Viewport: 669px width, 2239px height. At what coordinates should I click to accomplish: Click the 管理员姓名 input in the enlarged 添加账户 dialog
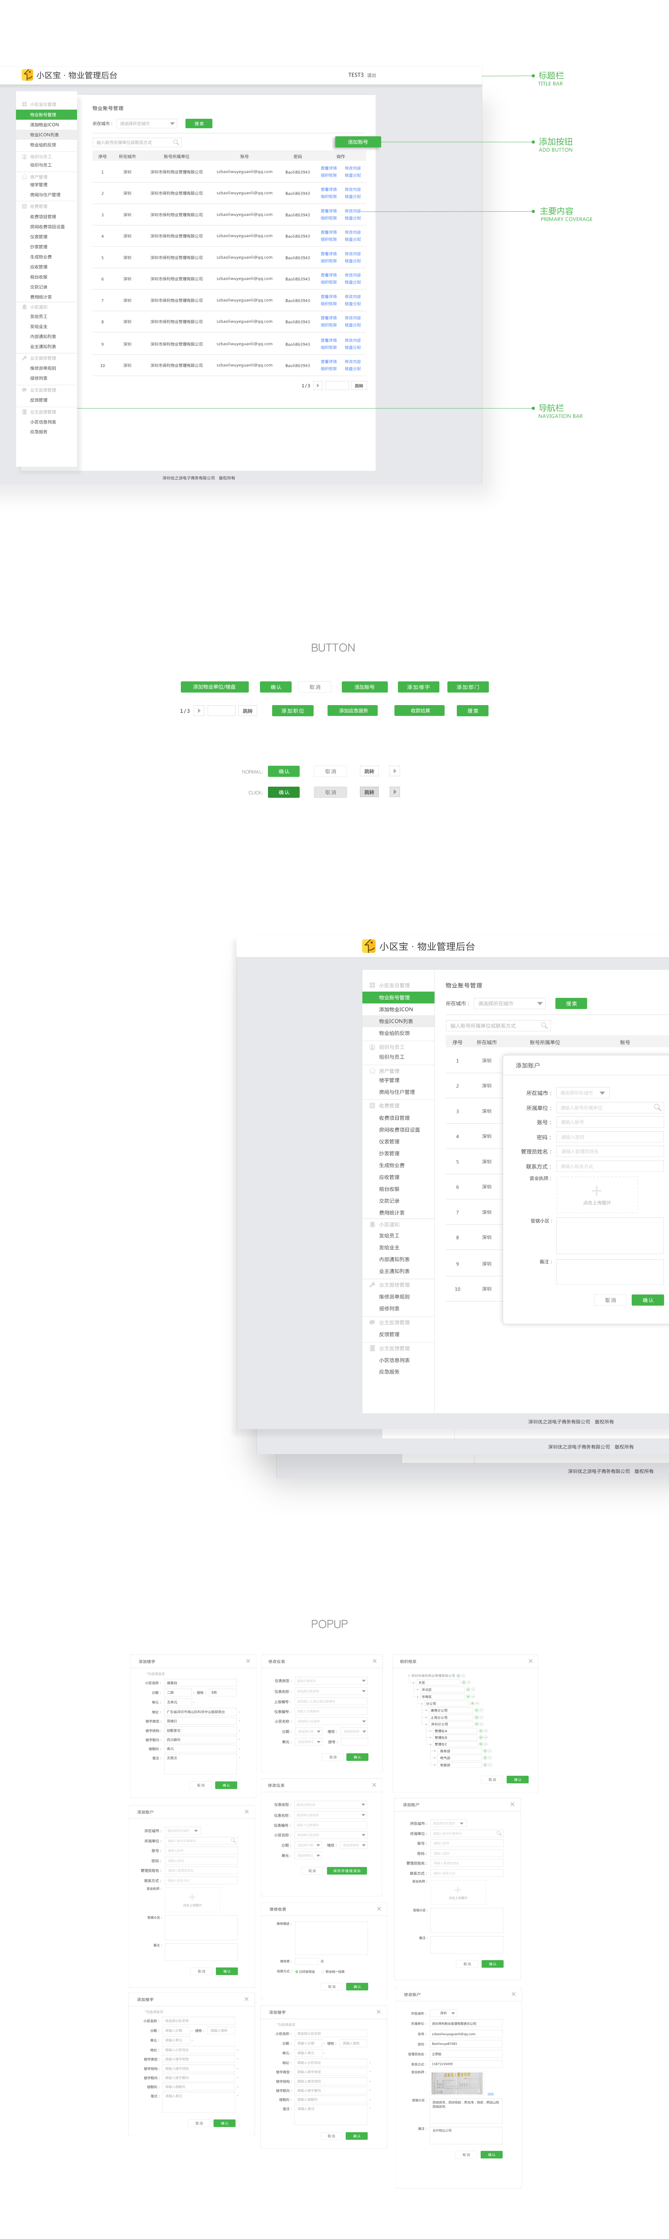610,1152
